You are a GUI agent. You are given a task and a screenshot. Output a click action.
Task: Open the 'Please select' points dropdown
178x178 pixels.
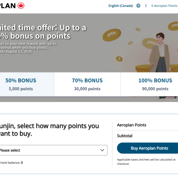pyautogui.click(x=53, y=150)
